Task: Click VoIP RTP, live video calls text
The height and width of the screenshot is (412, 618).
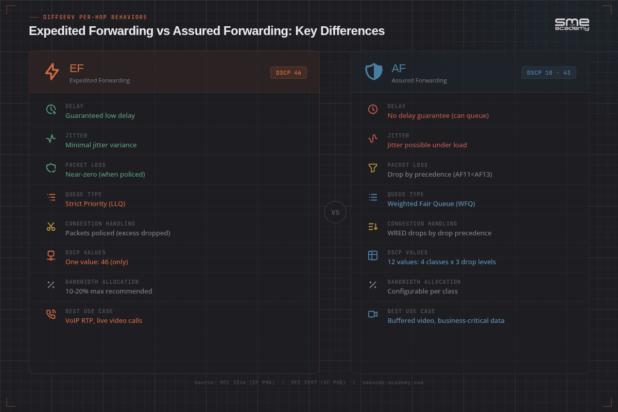Action: pyautogui.click(x=104, y=320)
